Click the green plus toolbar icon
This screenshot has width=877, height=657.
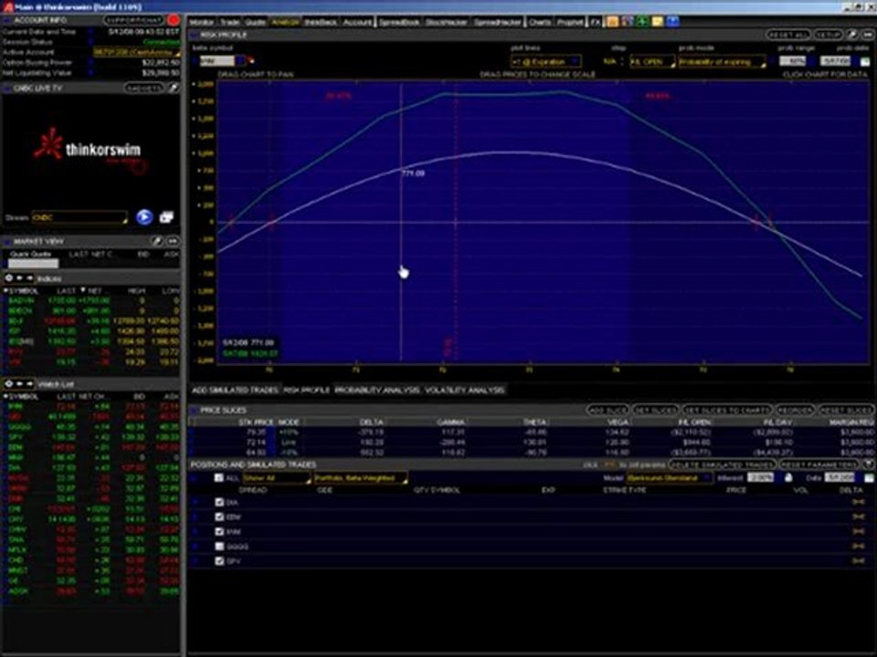coord(642,22)
